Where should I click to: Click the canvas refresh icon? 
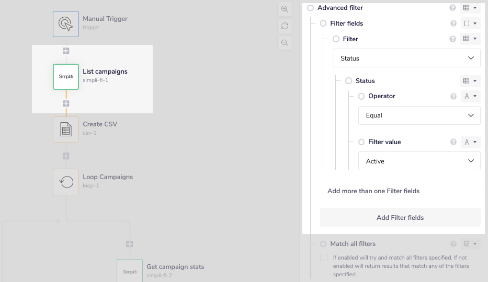285,26
